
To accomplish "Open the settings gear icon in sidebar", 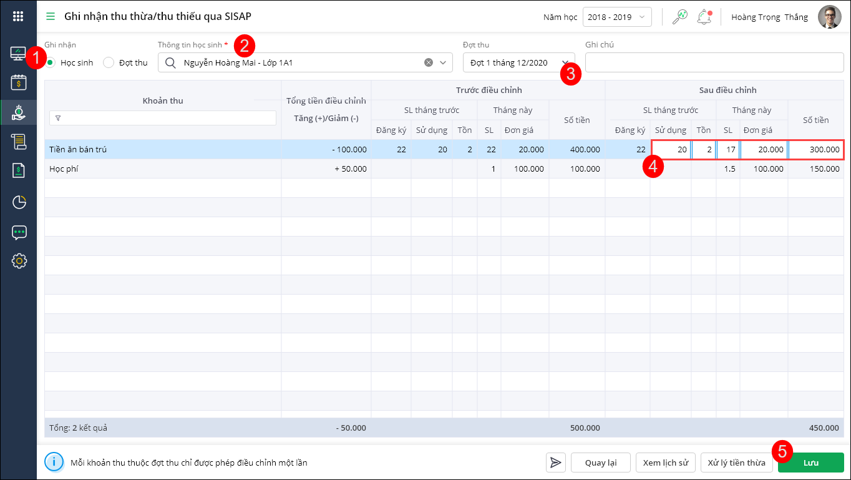I will tap(19, 261).
